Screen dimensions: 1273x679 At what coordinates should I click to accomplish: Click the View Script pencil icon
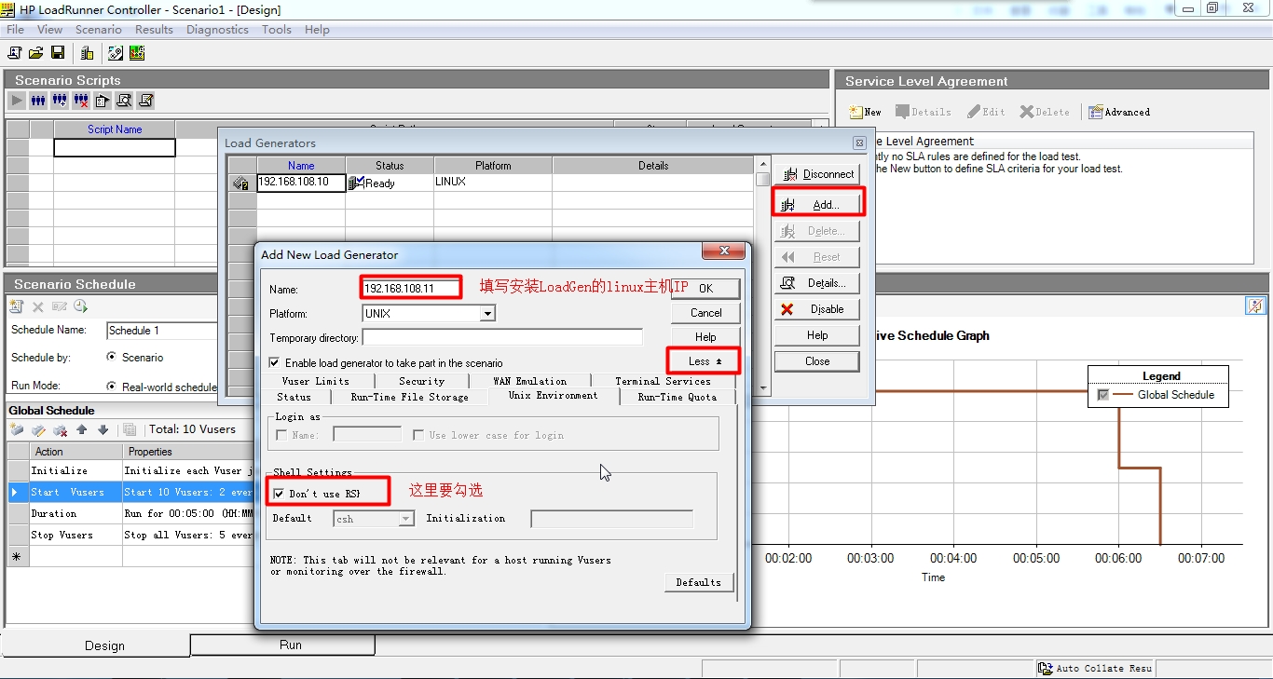click(145, 101)
